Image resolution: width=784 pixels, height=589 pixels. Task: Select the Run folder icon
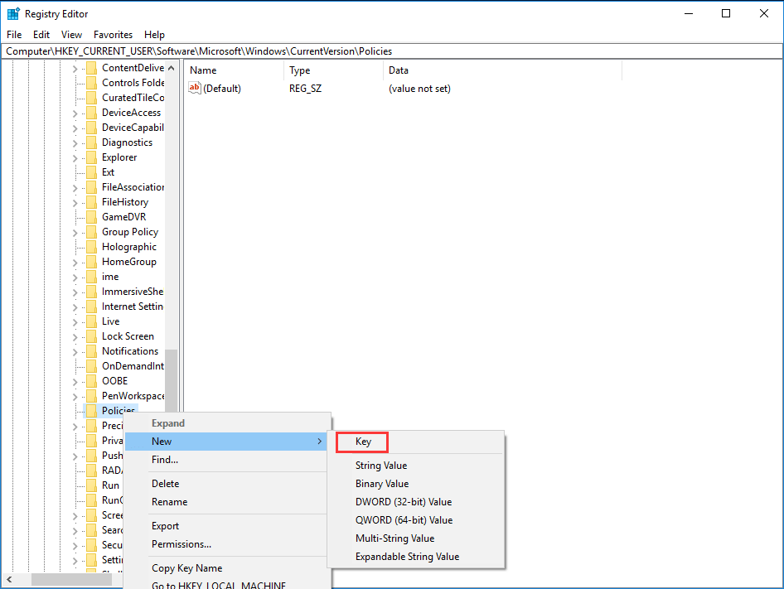pyautogui.click(x=91, y=485)
